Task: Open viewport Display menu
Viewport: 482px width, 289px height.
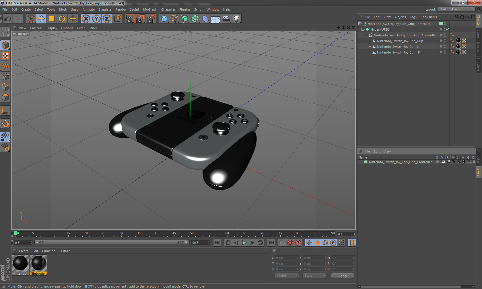Action: [52, 28]
